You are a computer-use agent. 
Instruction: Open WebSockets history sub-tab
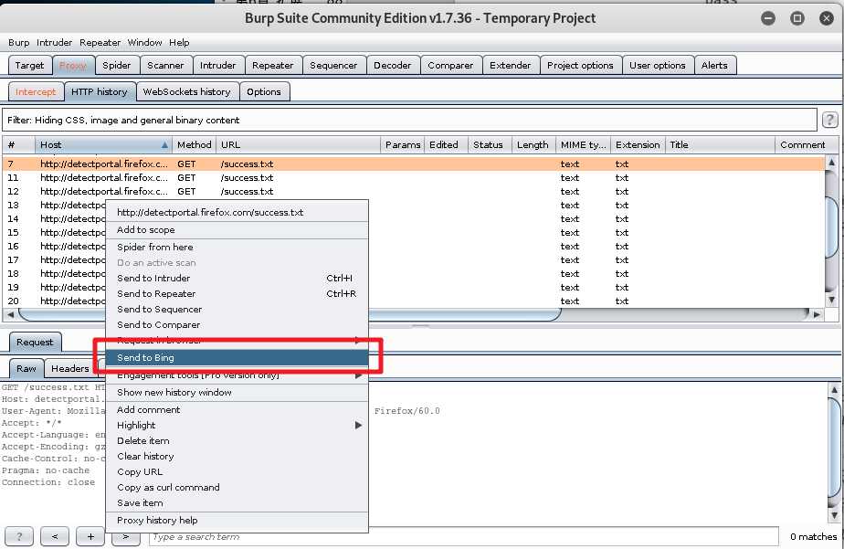tap(186, 91)
